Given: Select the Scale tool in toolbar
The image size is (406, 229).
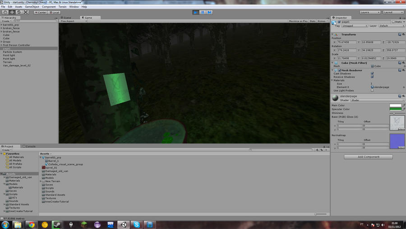Looking at the screenshot, I should tap(25, 12).
